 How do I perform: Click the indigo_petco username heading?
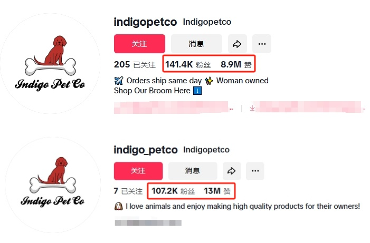[146, 150]
